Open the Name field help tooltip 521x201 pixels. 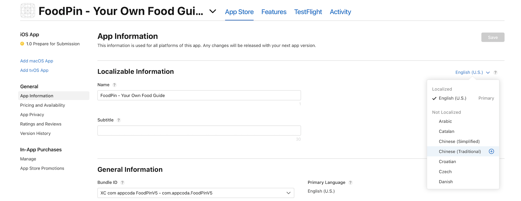click(x=114, y=85)
